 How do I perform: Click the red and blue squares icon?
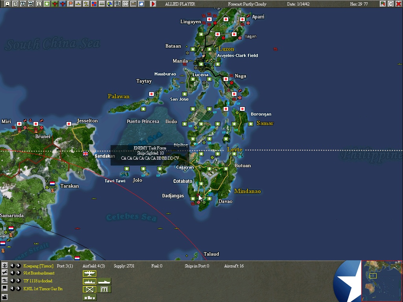point(94,4)
